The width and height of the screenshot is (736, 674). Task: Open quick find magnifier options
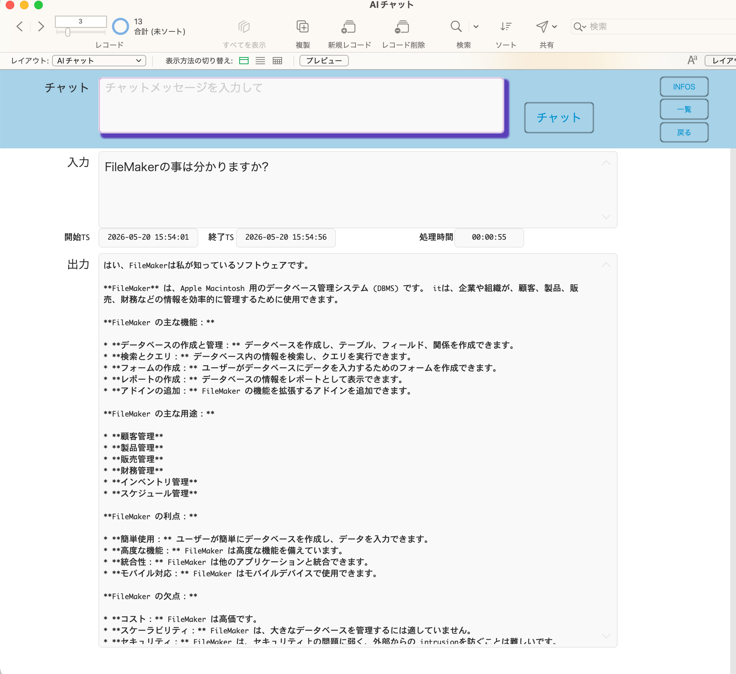[x=579, y=27]
